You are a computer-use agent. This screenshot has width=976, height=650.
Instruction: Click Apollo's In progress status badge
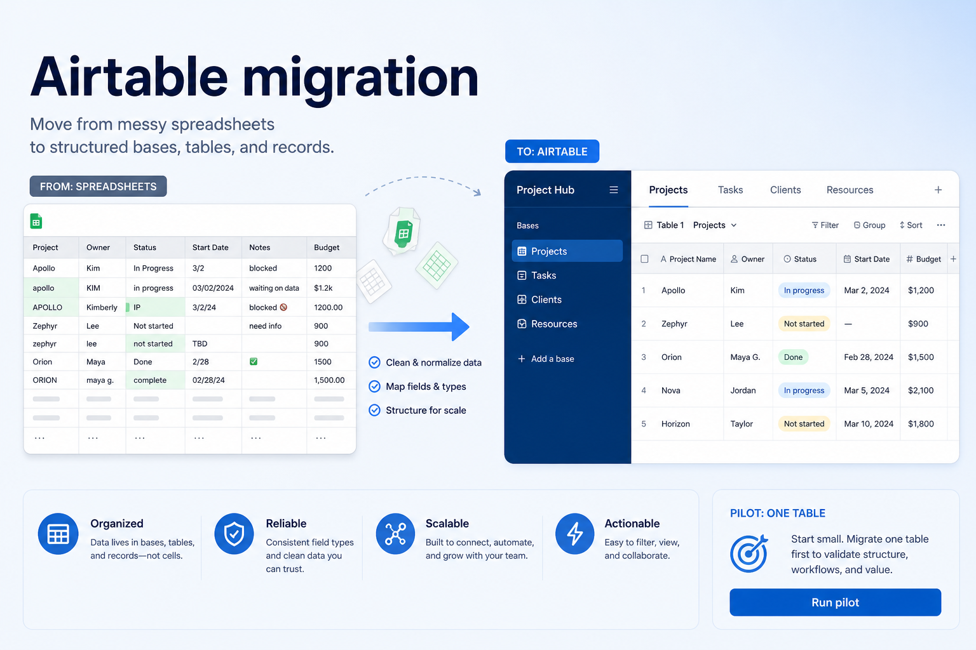pos(804,290)
